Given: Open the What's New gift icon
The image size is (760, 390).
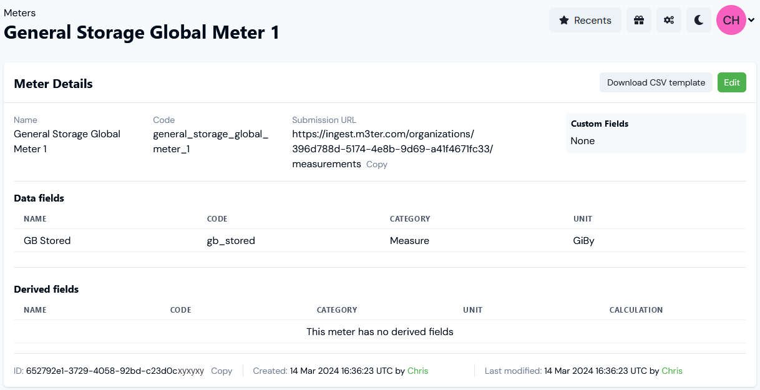Looking at the screenshot, I should 638,19.
